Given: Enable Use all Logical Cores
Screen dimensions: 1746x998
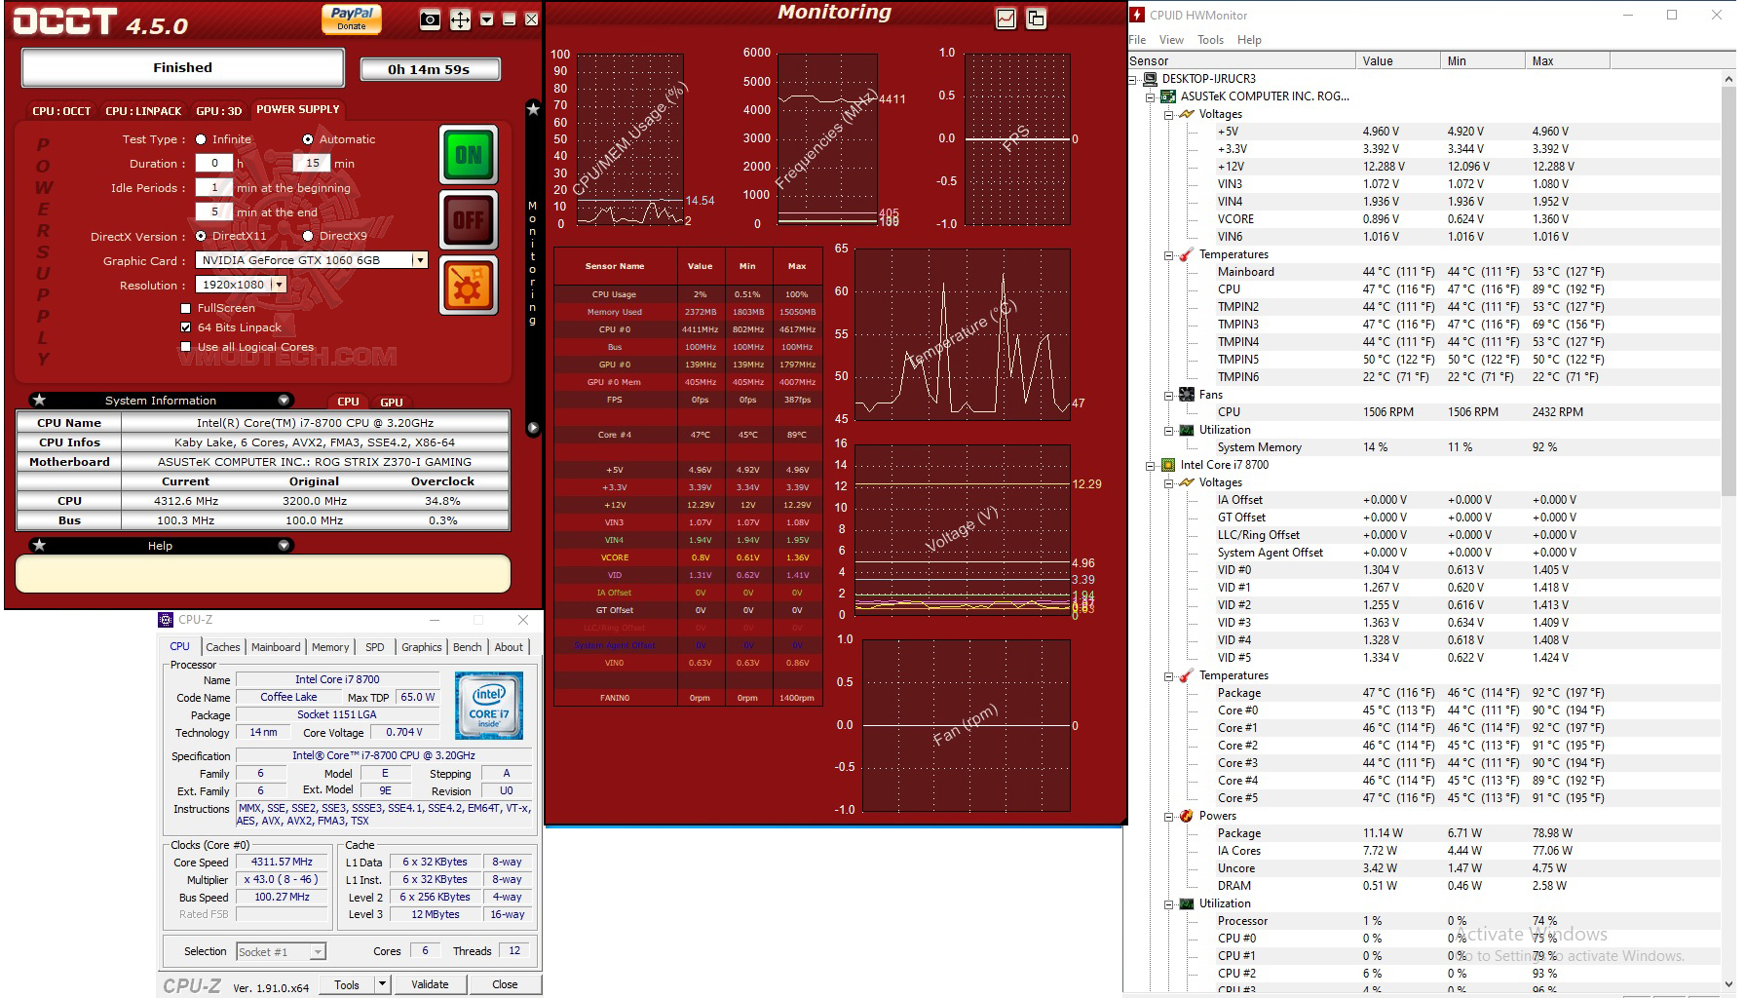Looking at the screenshot, I should [185, 347].
